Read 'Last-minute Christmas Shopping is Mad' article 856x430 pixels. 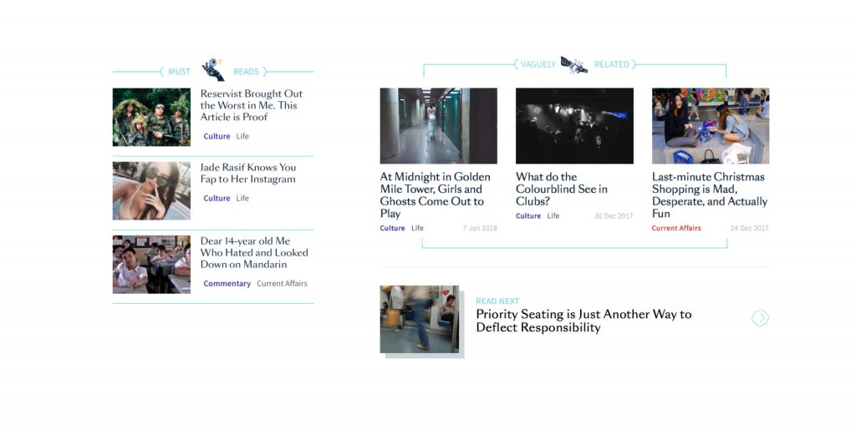710,195
